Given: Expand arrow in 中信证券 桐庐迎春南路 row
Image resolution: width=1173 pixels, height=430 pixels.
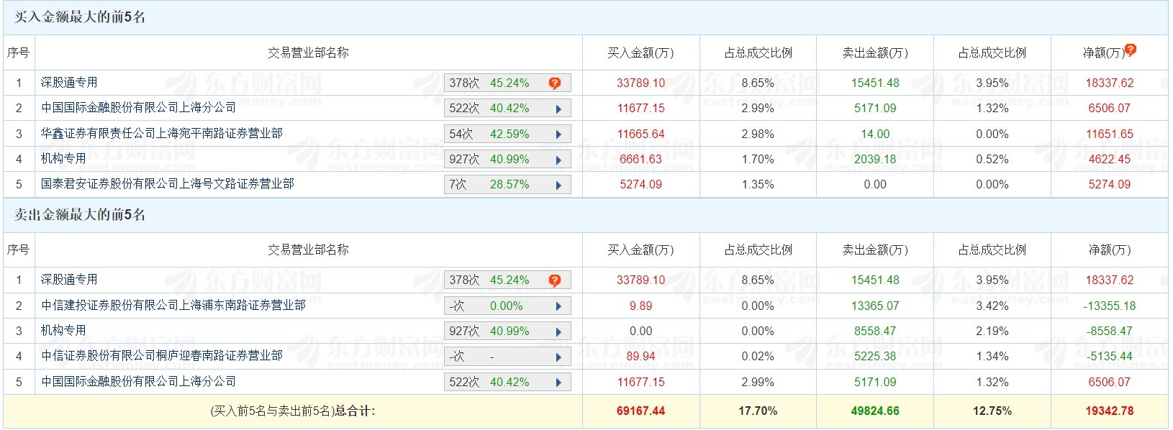Looking at the screenshot, I should point(558,357).
